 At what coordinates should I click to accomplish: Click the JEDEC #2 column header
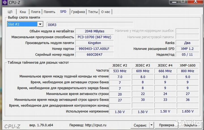click(x=120, y=65)
